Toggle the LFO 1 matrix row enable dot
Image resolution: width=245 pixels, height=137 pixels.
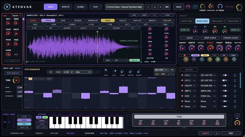point(182,75)
